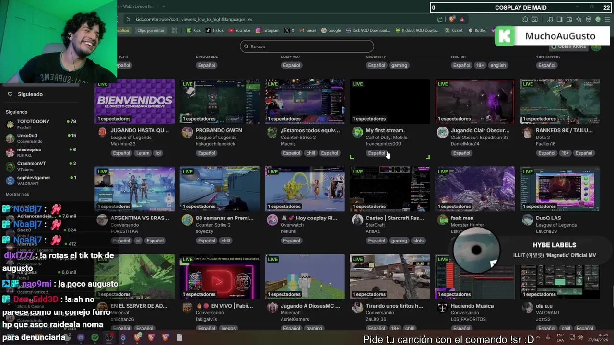Open the JUGANDO HASTA QU... stream thumbnail

click(x=135, y=102)
